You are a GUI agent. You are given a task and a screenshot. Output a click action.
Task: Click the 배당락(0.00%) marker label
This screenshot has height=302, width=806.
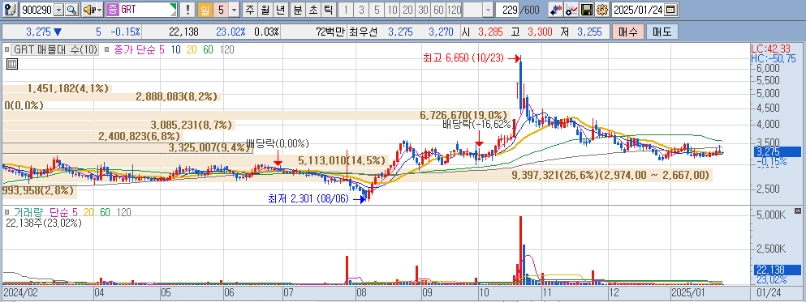pyautogui.click(x=278, y=143)
